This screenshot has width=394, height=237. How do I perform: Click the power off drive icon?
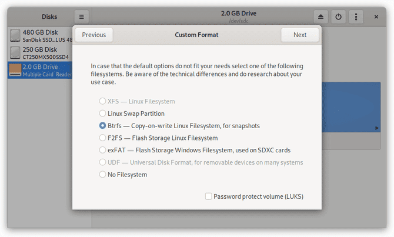point(338,17)
